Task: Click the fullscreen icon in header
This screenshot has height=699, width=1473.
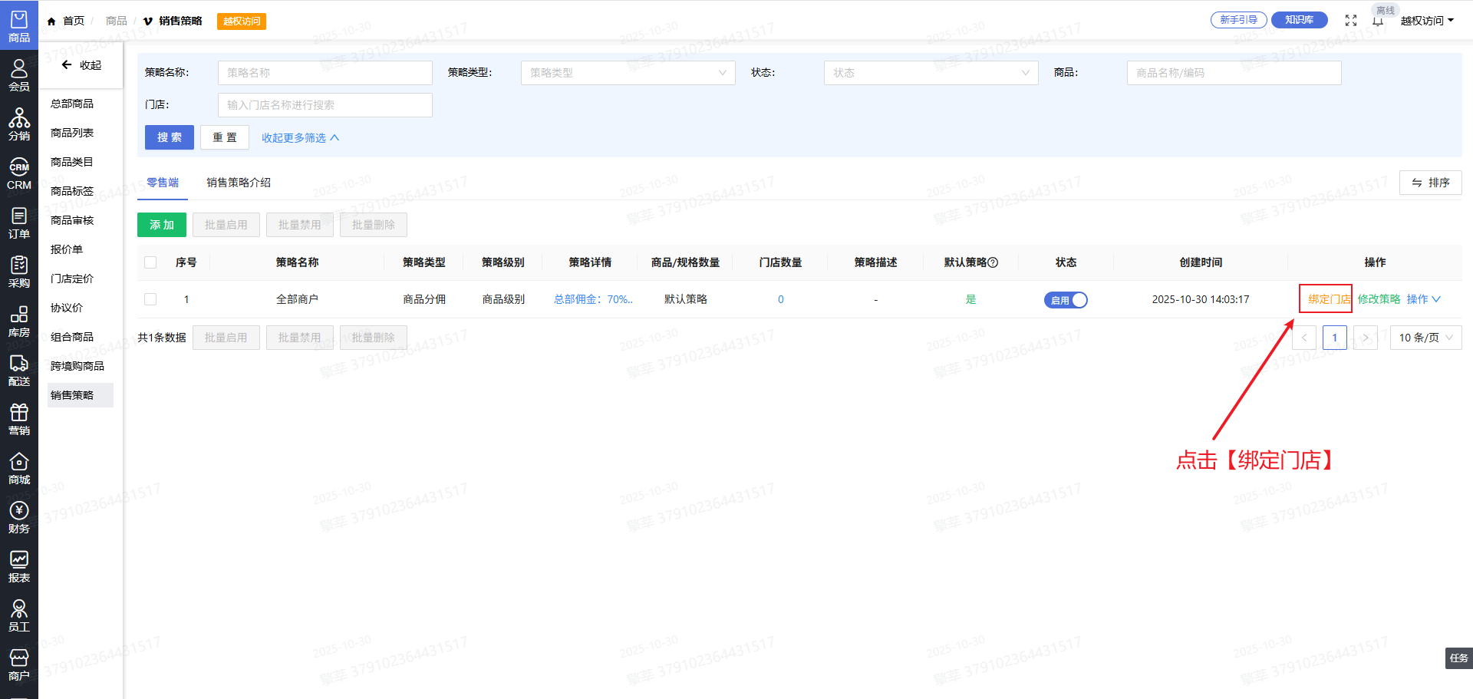Action: 1351,21
